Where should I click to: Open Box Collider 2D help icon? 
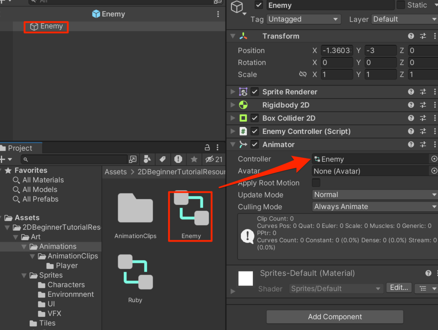pyautogui.click(x=411, y=118)
